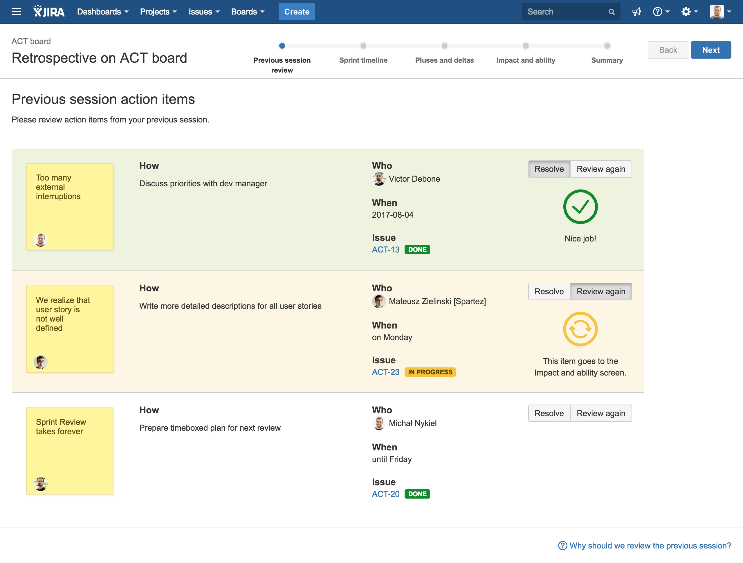Jump to Pluses and deltas step marker
The image size is (743, 563).
(x=444, y=46)
